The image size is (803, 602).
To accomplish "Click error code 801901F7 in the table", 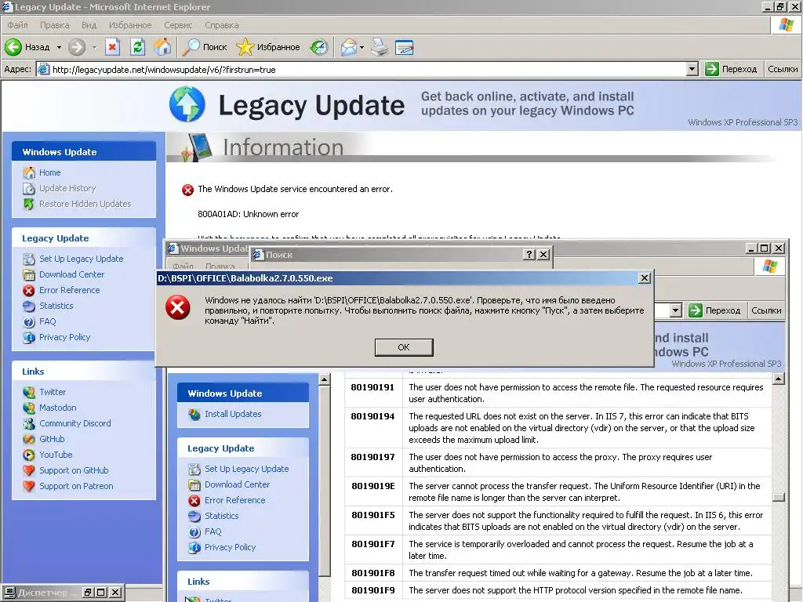I will (x=372, y=544).
